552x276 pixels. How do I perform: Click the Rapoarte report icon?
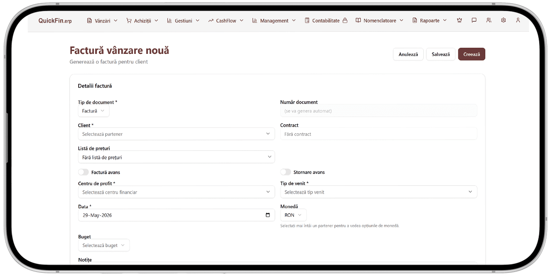coord(414,21)
